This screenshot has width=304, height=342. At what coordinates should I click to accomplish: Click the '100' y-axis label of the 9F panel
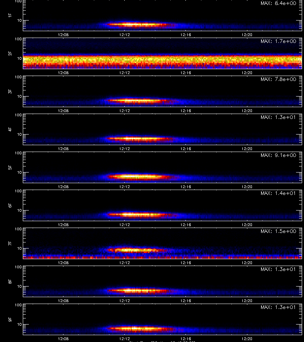18,305
